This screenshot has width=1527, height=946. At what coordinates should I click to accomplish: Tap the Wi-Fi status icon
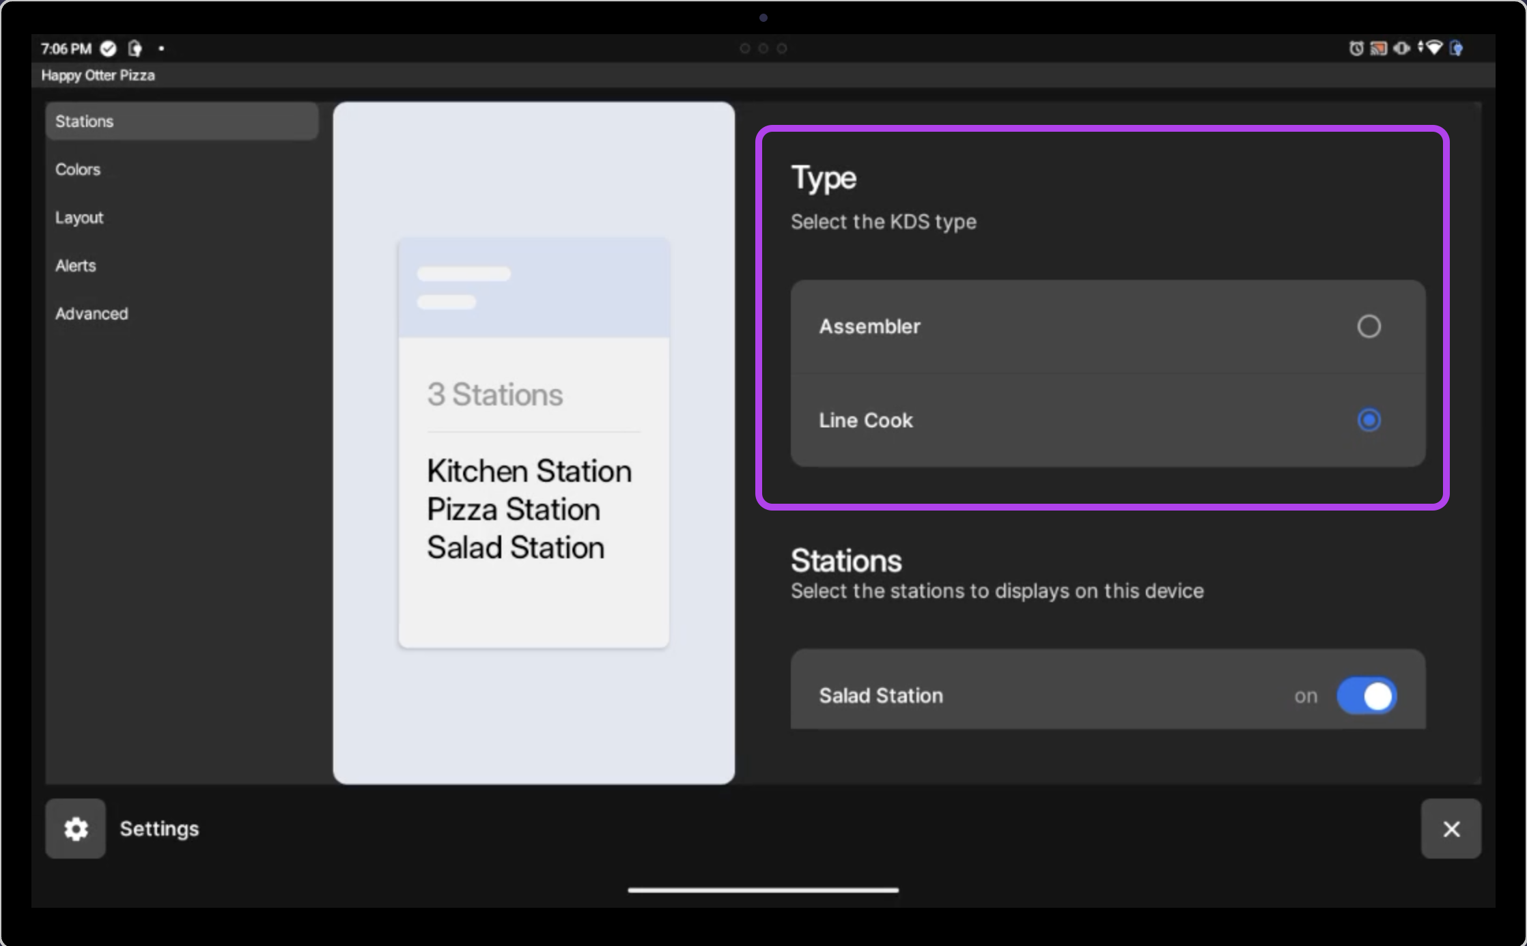1433,48
